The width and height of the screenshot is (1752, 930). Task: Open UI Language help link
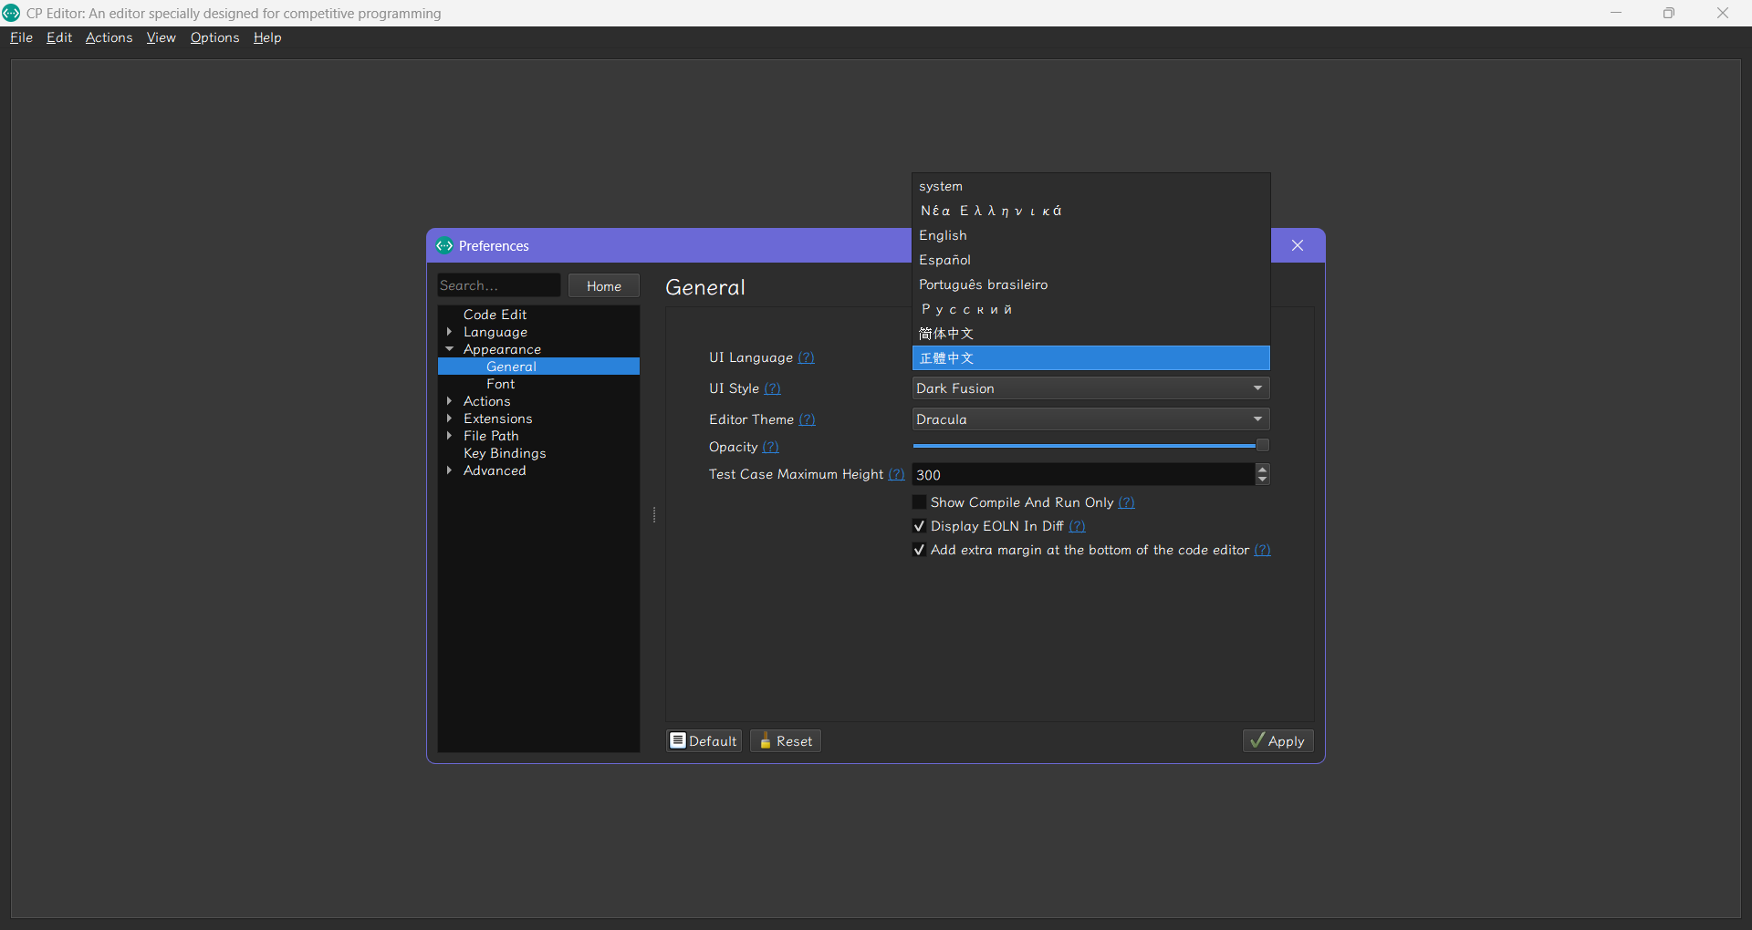pos(807,357)
